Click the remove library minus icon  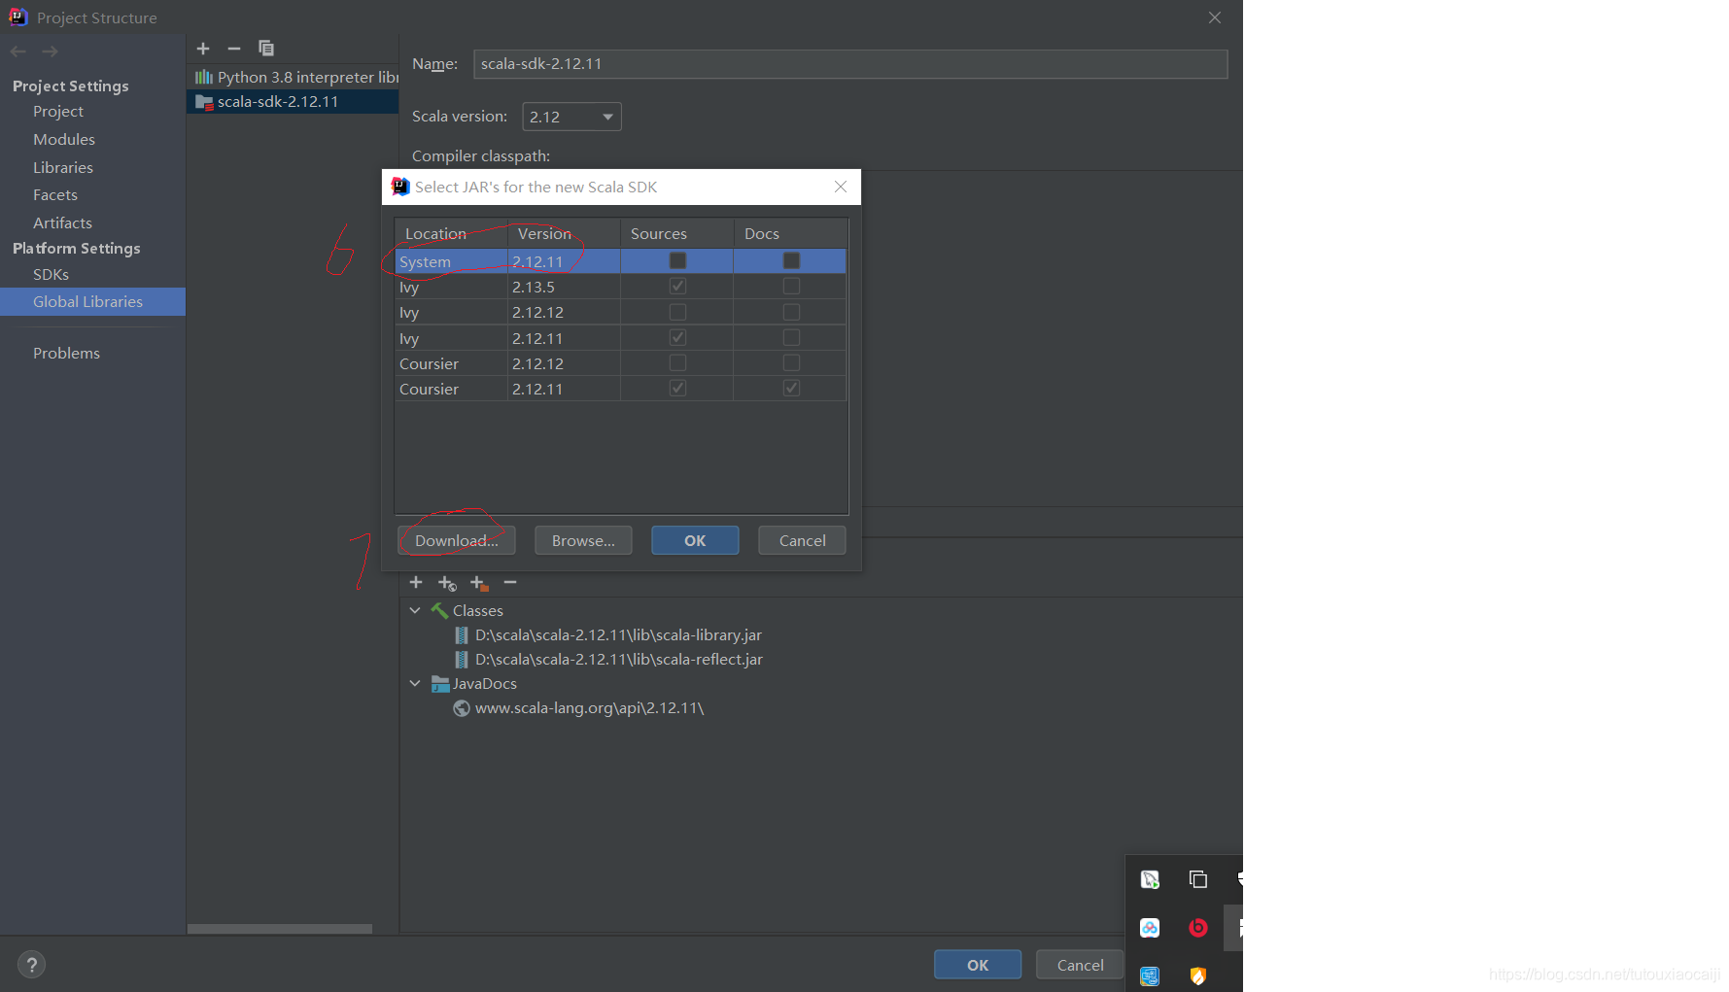pyautogui.click(x=234, y=49)
